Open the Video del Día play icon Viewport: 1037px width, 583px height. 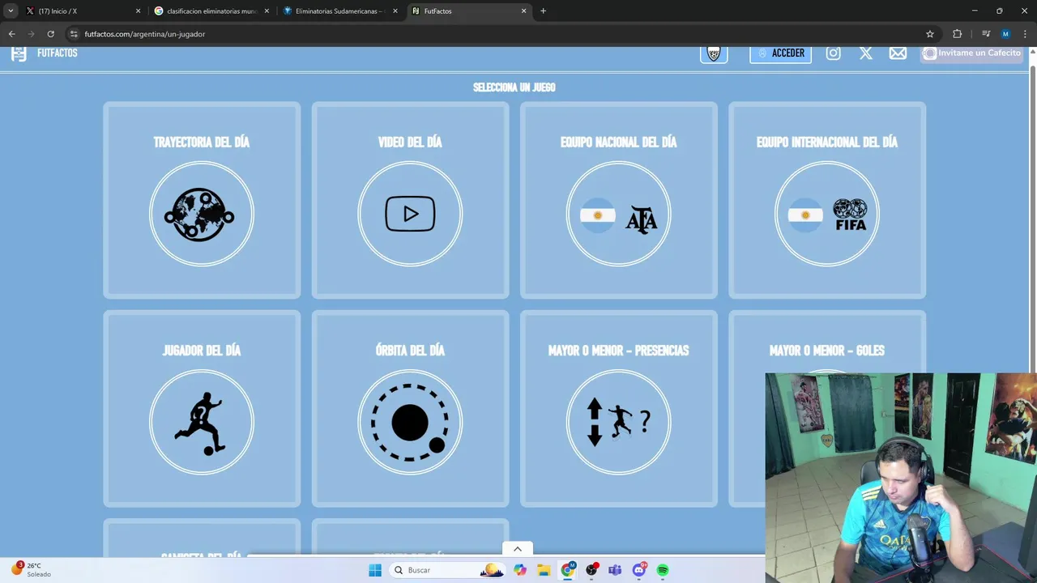(410, 214)
